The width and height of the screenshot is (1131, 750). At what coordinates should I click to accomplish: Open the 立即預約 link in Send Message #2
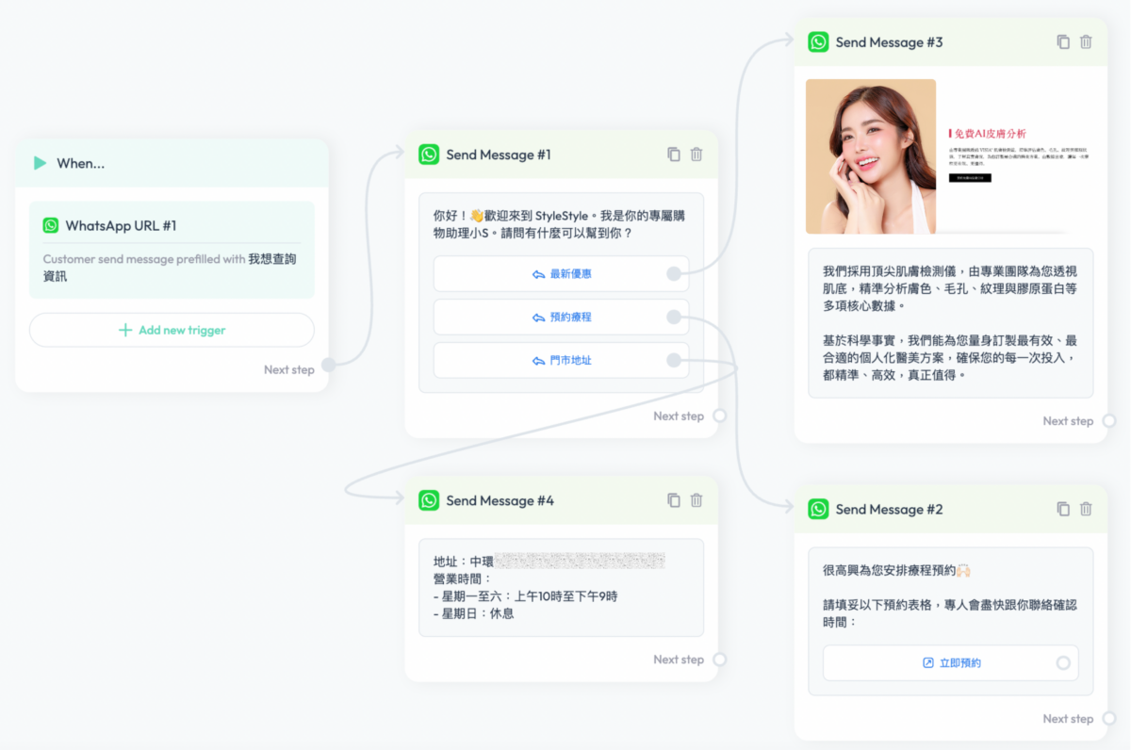950,662
